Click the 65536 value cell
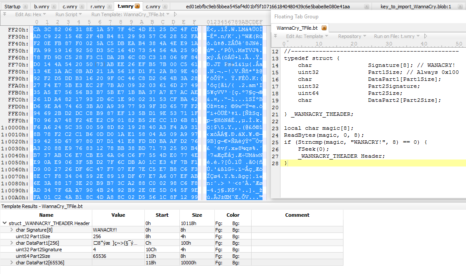 (x=118, y=256)
